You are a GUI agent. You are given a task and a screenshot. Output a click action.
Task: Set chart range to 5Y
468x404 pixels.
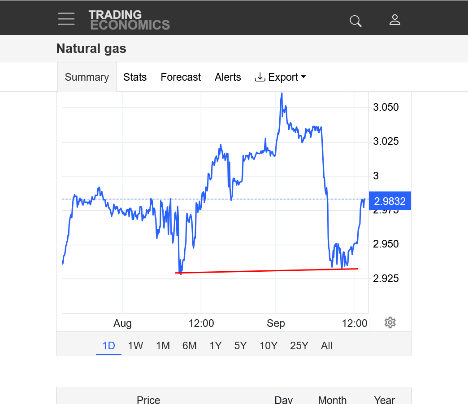pos(240,346)
